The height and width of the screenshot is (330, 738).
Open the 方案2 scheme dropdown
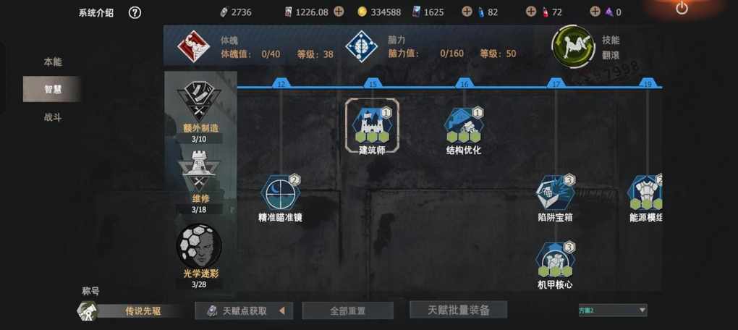click(x=612, y=310)
